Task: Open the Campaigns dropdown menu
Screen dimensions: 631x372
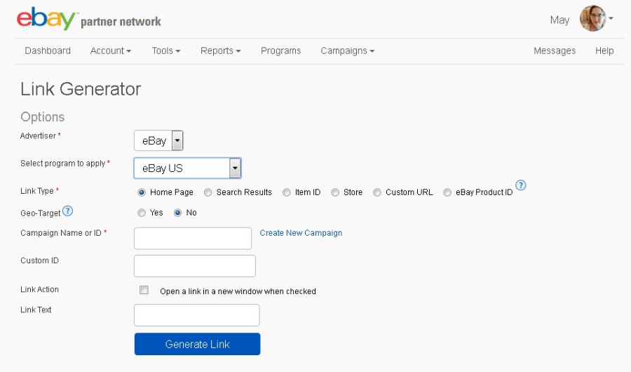Action: coord(347,51)
